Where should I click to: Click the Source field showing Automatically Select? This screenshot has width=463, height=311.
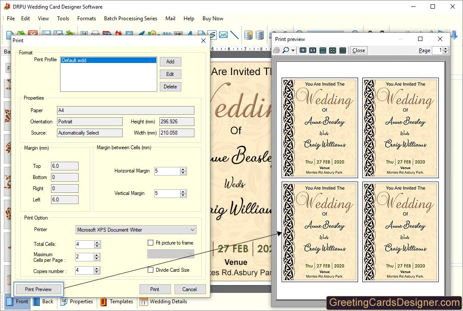coord(90,133)
